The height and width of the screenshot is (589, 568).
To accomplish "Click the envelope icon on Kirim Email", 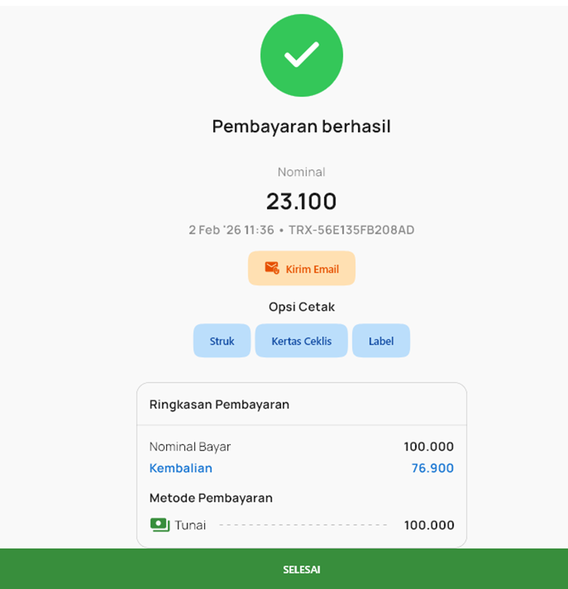I will click(271, 268).
